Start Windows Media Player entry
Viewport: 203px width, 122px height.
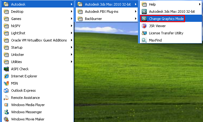(38, 105)
